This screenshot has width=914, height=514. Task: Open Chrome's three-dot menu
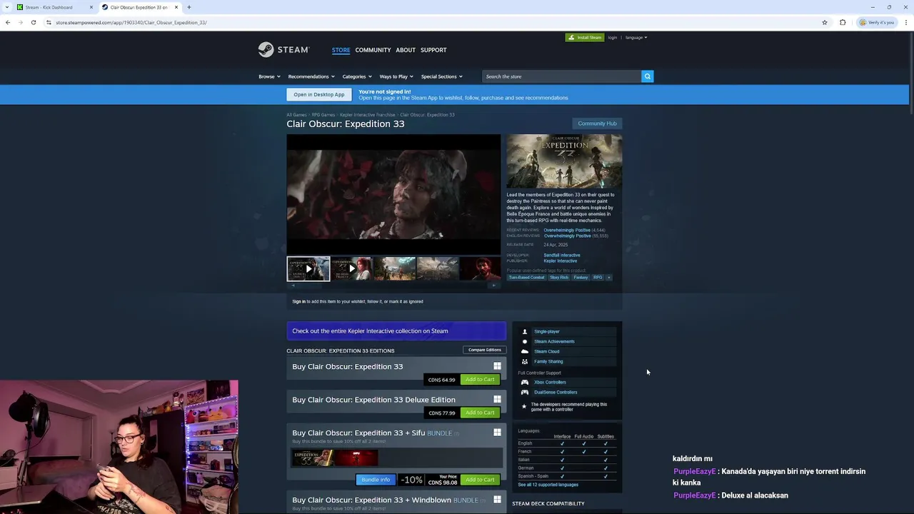[x=906, y=22]
